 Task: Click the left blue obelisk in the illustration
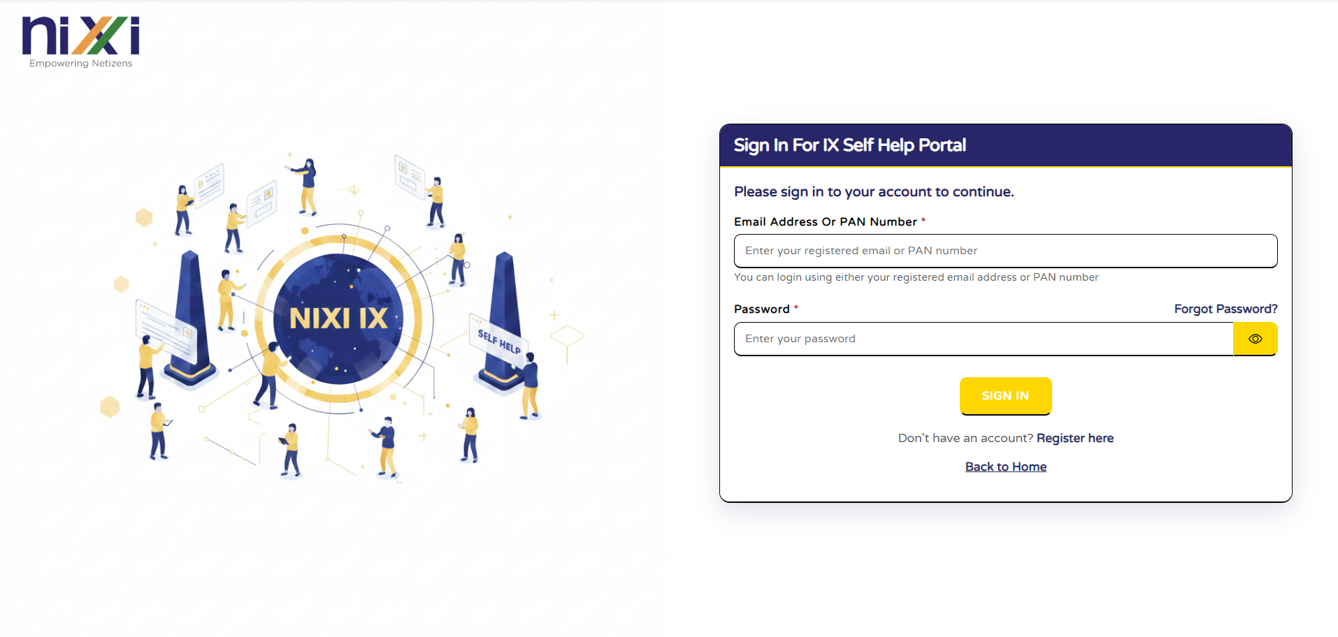(x=190, y=314)
